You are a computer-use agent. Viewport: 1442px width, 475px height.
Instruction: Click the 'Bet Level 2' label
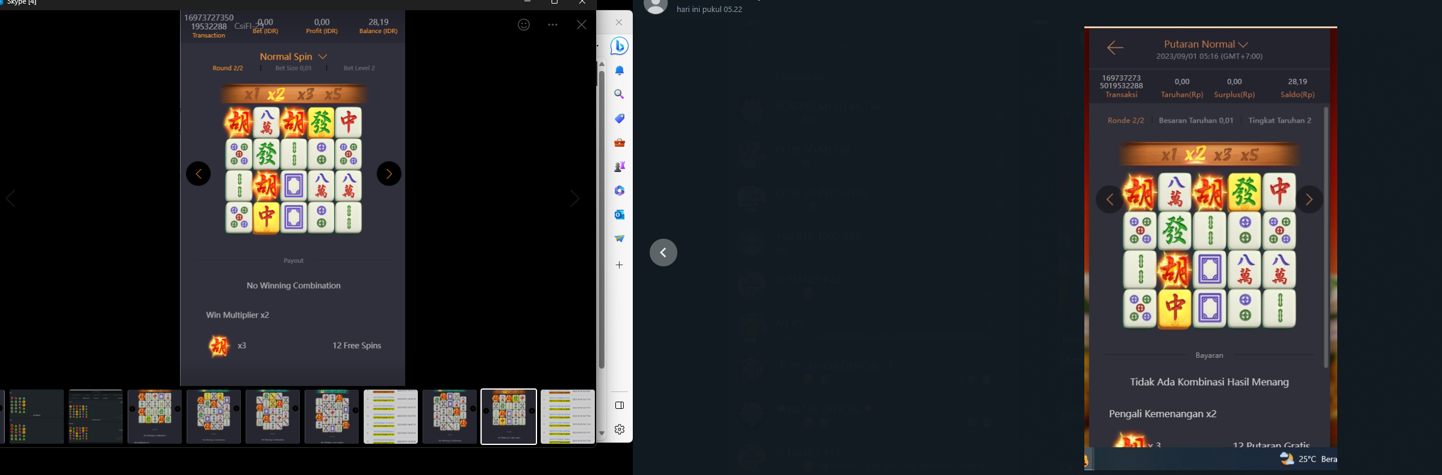click(x=359, y=68)
